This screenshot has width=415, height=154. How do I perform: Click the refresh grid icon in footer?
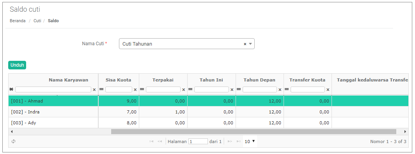pyautogui.click(x=14, y=142)
